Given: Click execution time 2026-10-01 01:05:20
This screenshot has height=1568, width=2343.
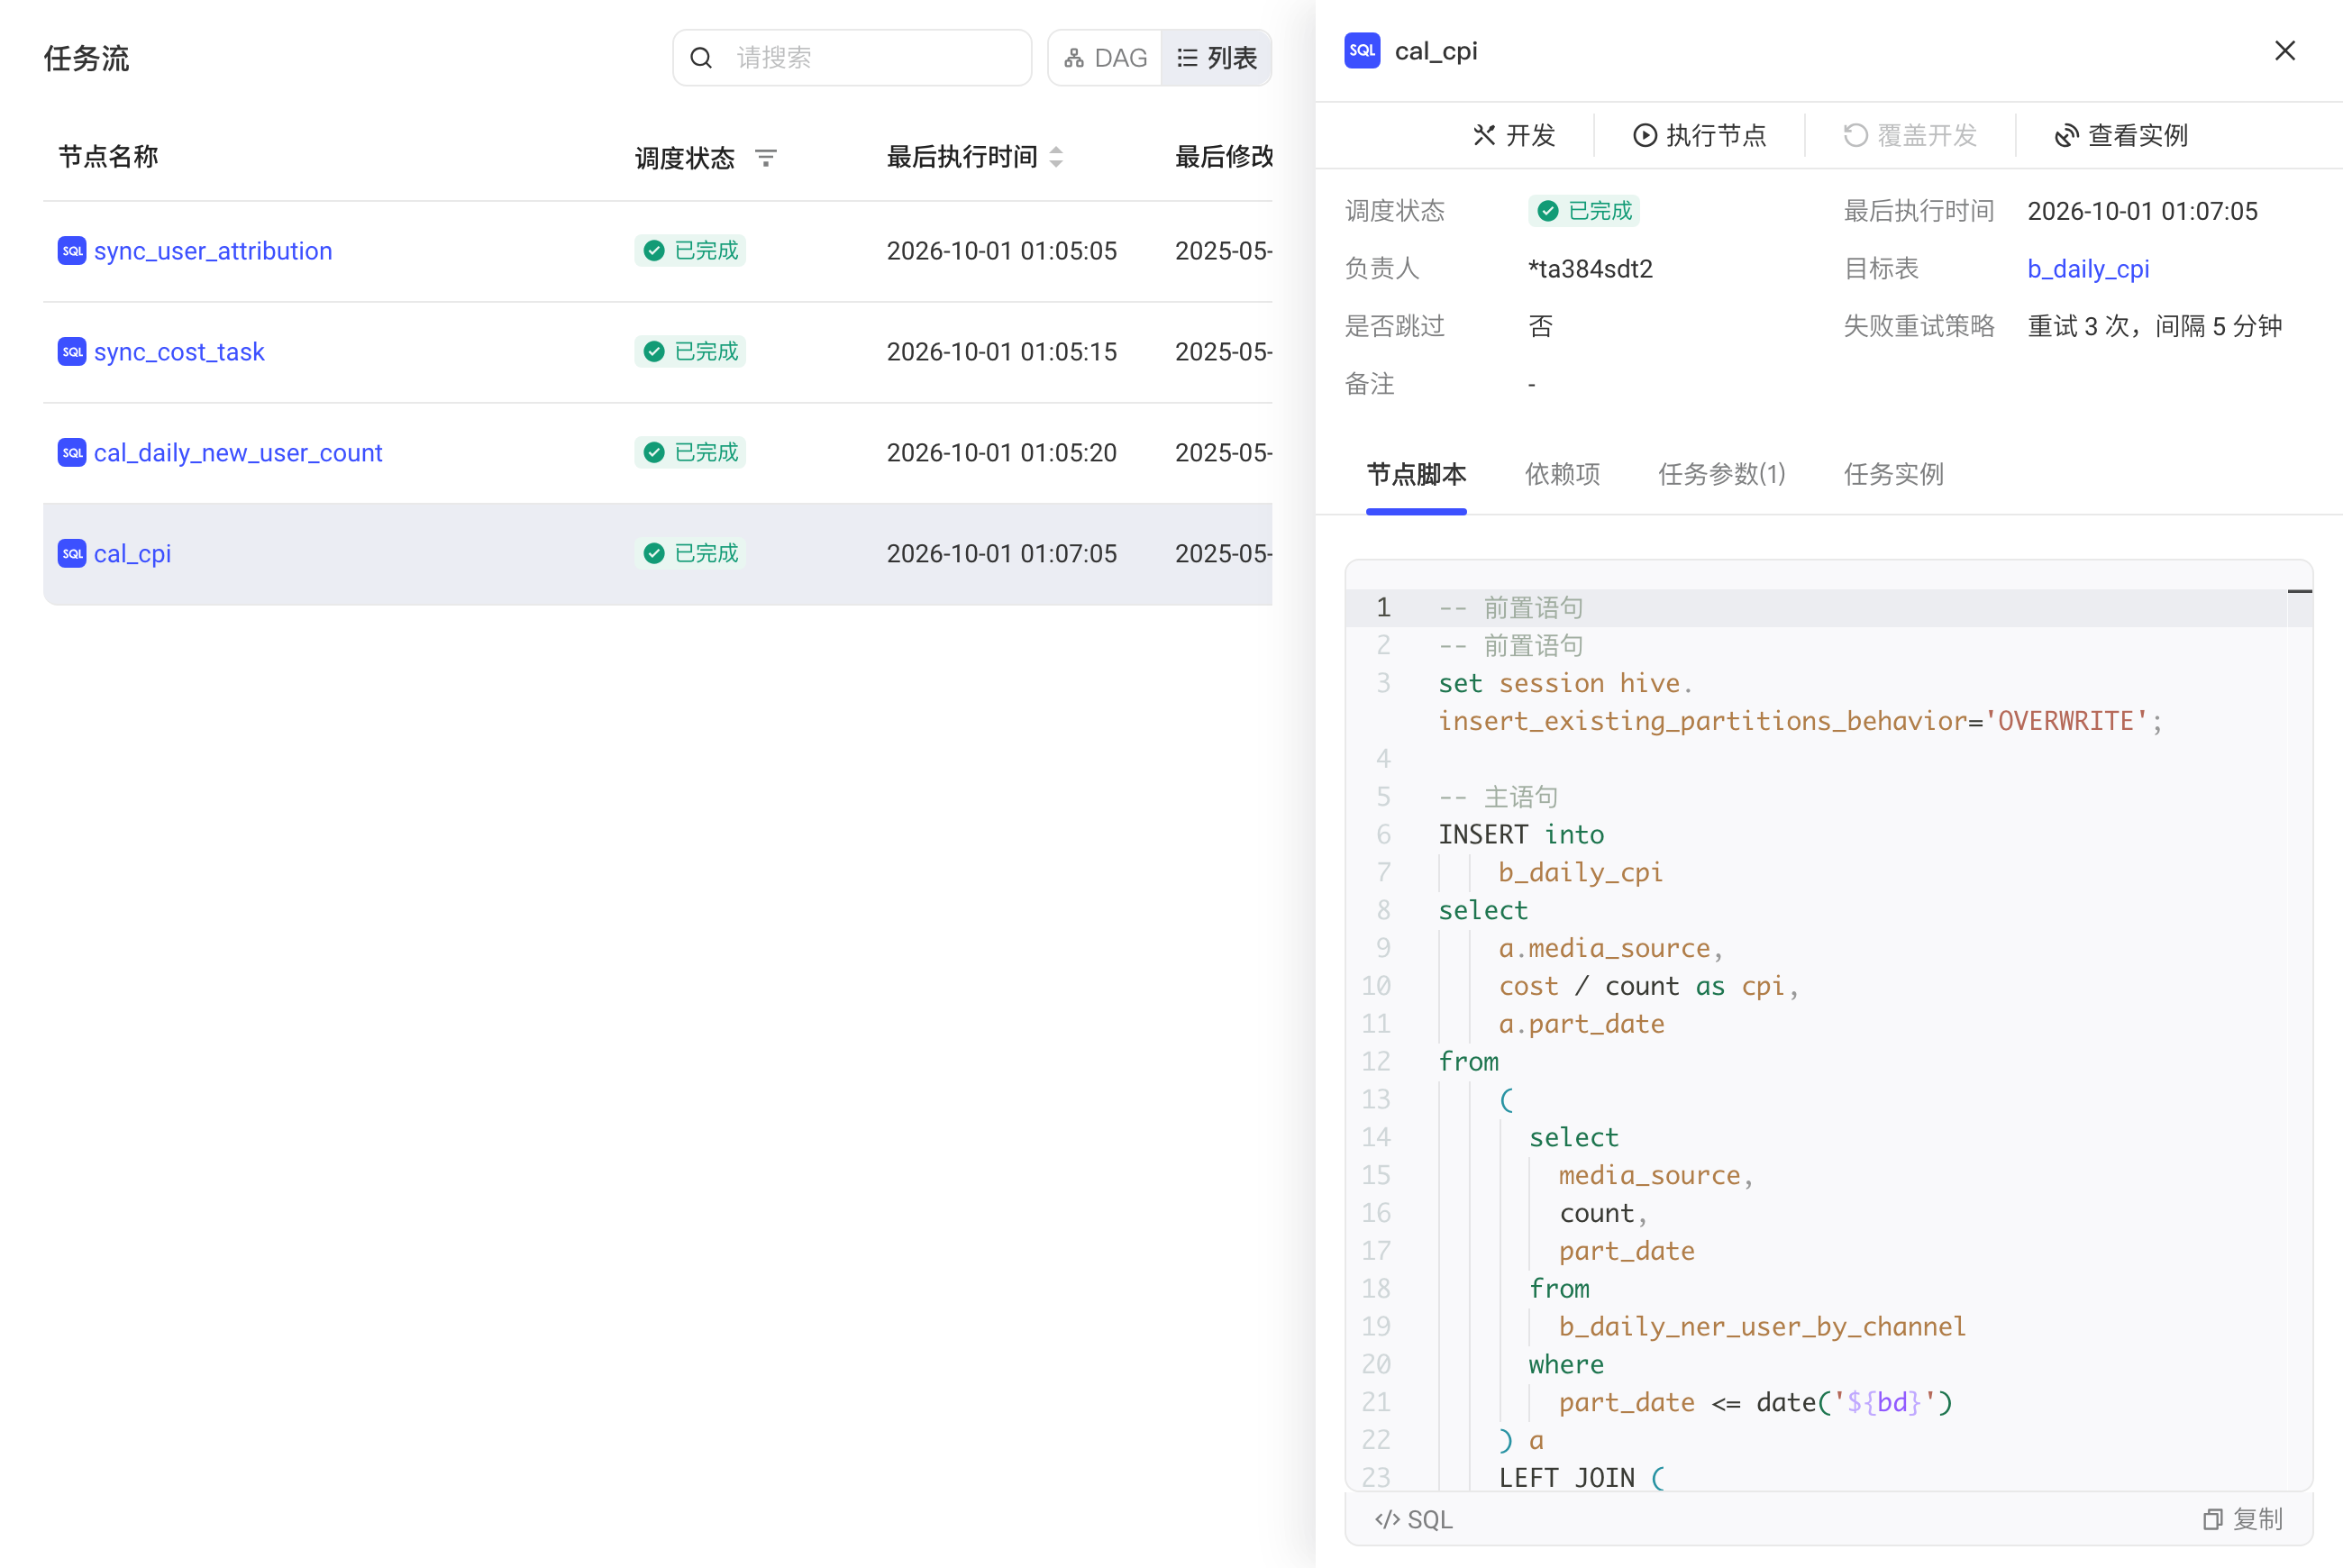Looking at the screenshot, I should 1001,453.
